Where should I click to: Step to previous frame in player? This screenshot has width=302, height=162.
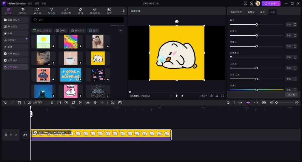coord(171,96)
